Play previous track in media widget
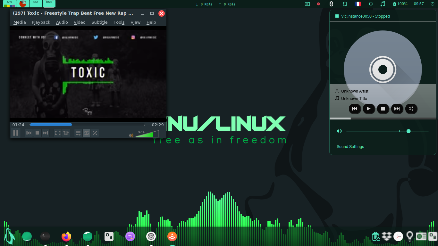Screen dimensions: 438x246 (x=355, y=109)
